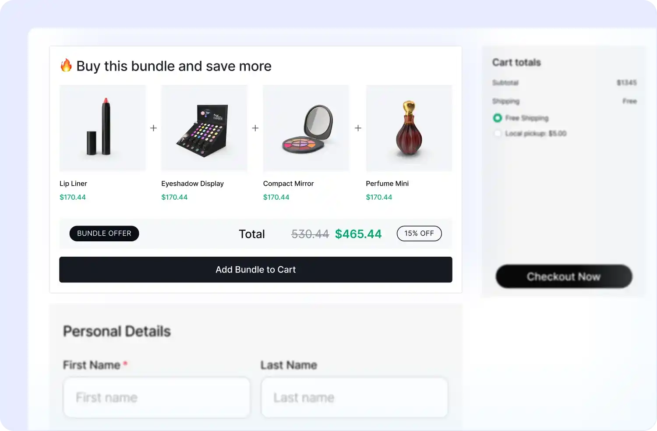This screenshot has width=657, height=431.
Task: Click the Last name input field
Action: [354, 397]
